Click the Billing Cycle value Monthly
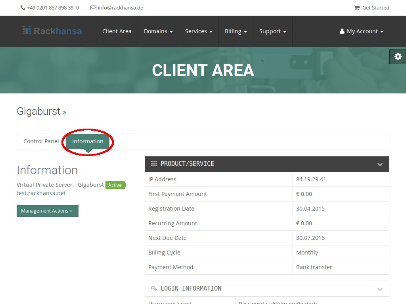Screen dimensions: 406x304 click(x=307, y=253)
